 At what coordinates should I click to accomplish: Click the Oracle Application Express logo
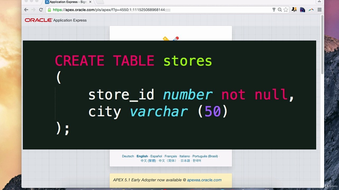pyautogui.click(x=56, y=20)
